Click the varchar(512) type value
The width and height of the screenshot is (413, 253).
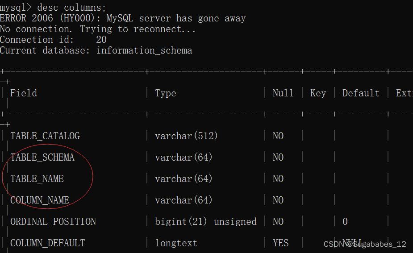coord(186,136)
